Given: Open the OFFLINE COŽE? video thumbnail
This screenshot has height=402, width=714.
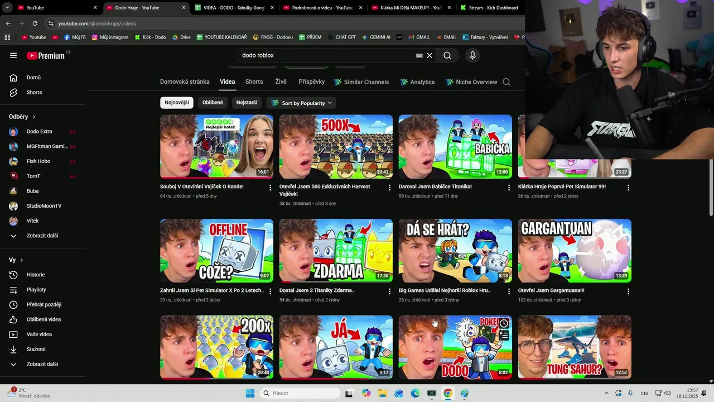Looking at the screenshot, I should pos(216,251).
